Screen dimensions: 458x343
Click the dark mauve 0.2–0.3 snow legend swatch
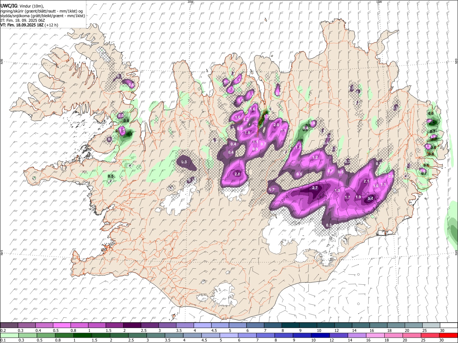tap(9, 325)
